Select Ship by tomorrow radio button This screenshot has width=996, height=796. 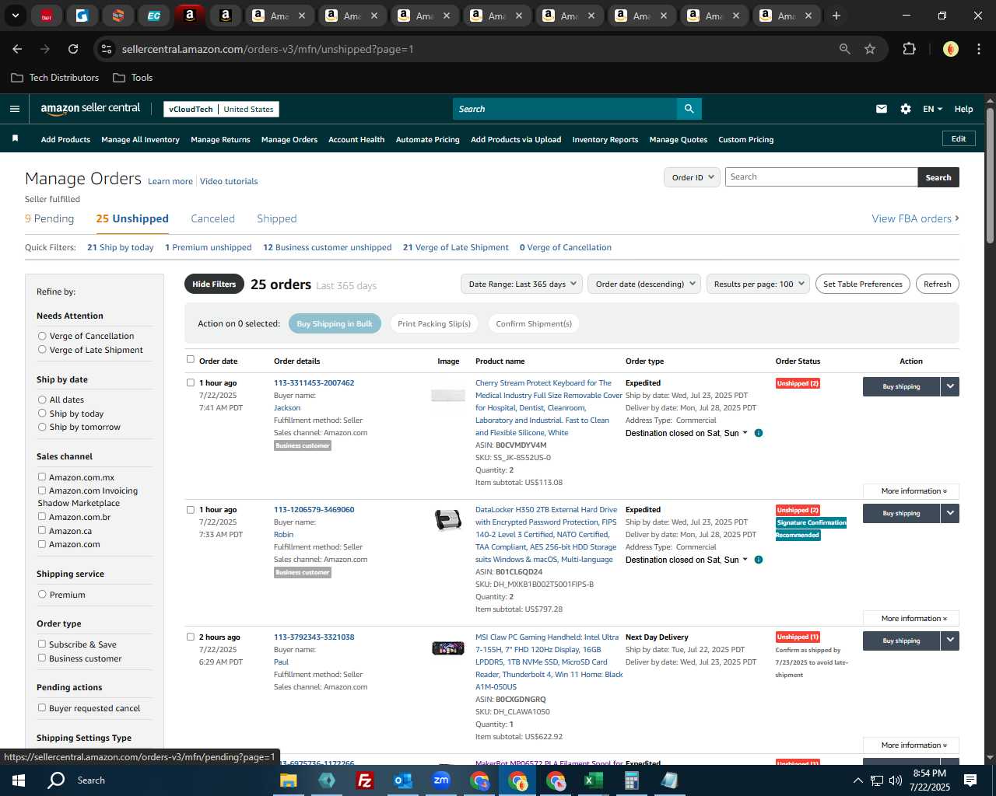[x=42, y=427]
